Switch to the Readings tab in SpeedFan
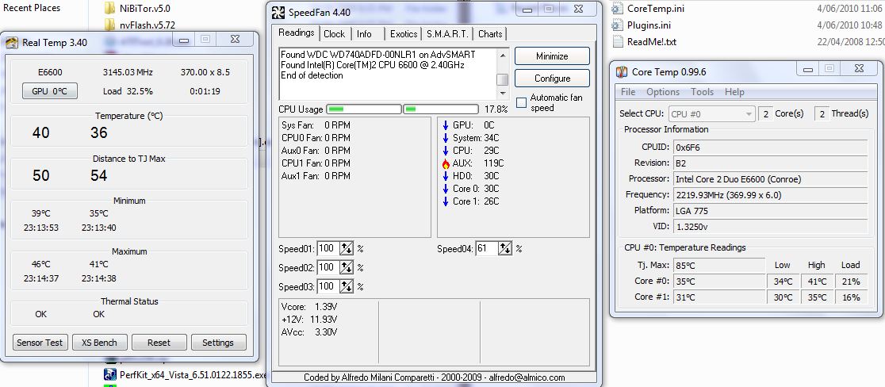 tap(297, 33)
